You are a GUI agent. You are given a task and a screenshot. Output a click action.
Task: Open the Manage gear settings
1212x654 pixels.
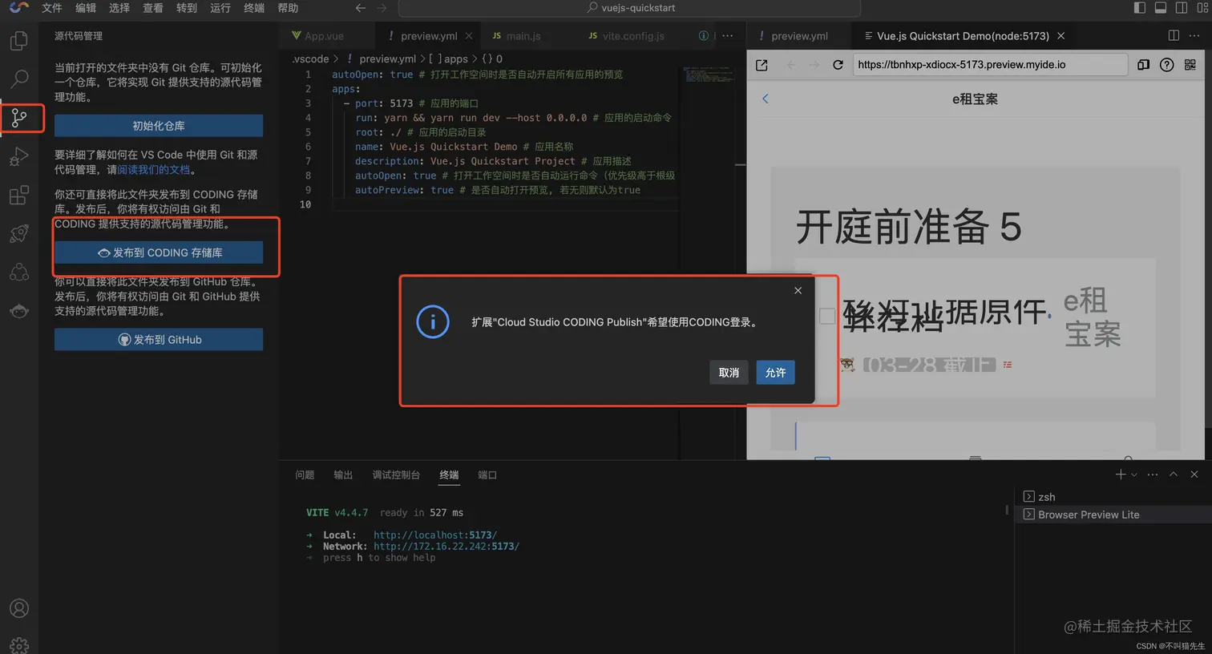click(x=19, y=644)
